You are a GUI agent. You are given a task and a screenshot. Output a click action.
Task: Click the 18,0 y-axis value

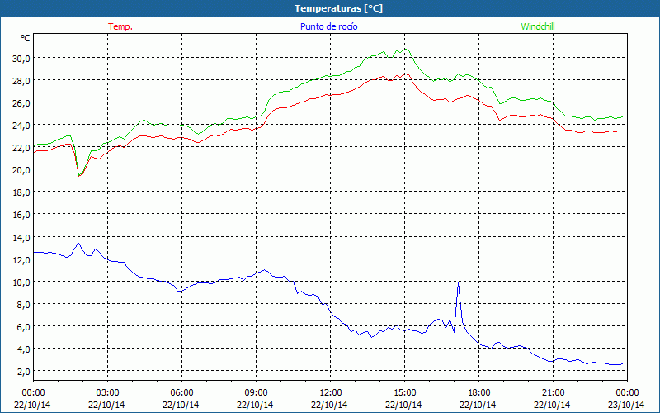pyautogui.click(x=21, y=192)
